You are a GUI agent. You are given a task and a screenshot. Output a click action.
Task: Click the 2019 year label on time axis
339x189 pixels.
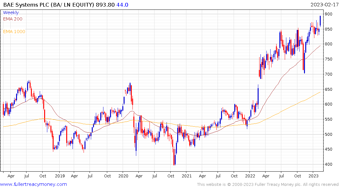[x=60, y=176]
